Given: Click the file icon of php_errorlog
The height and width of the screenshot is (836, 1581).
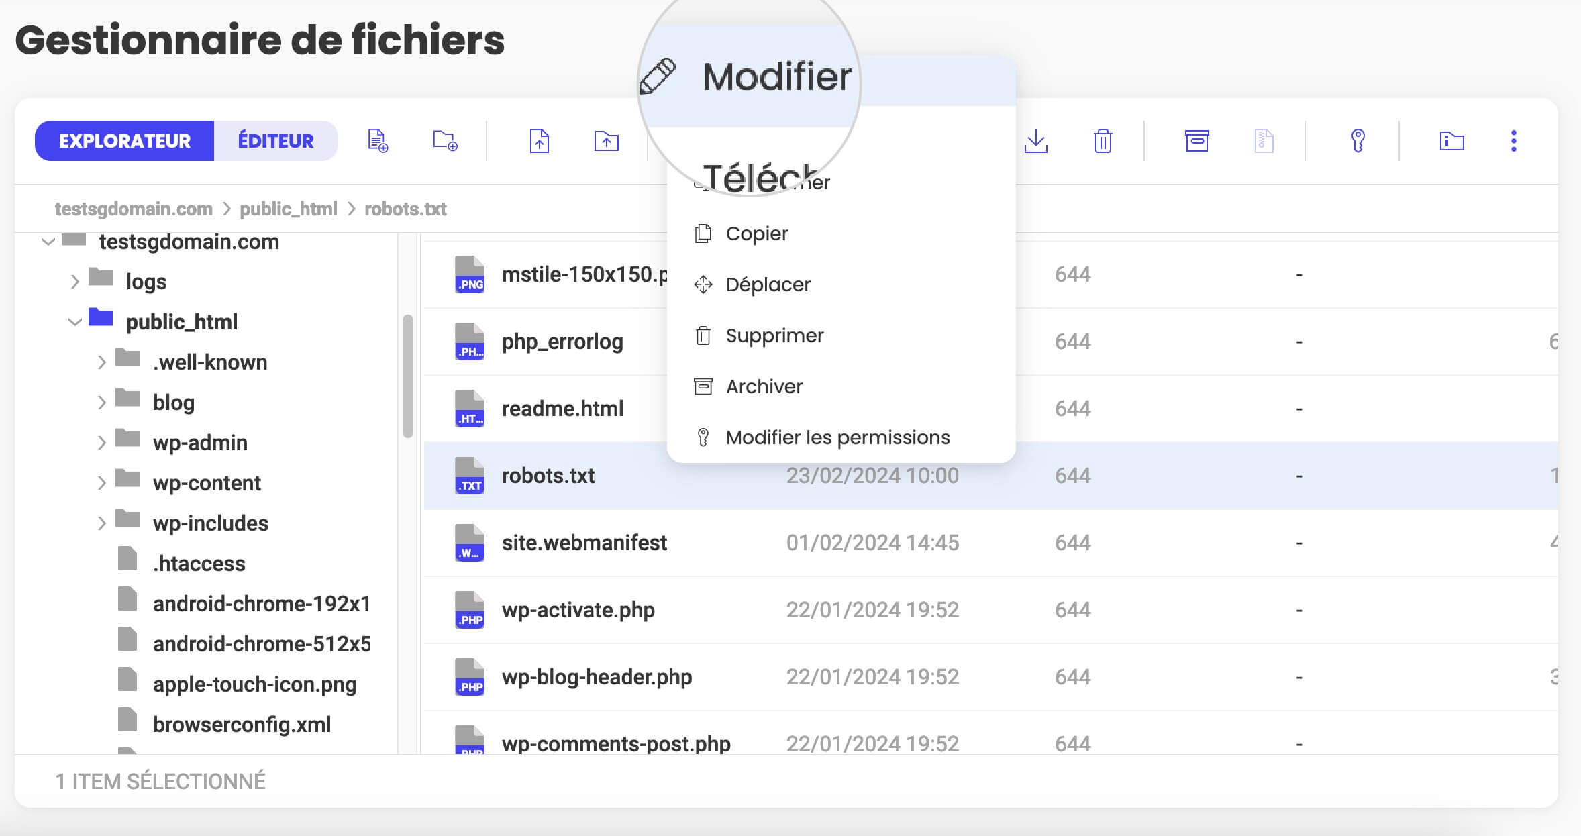Looking at the screenshot, I should tap(470, 342).
